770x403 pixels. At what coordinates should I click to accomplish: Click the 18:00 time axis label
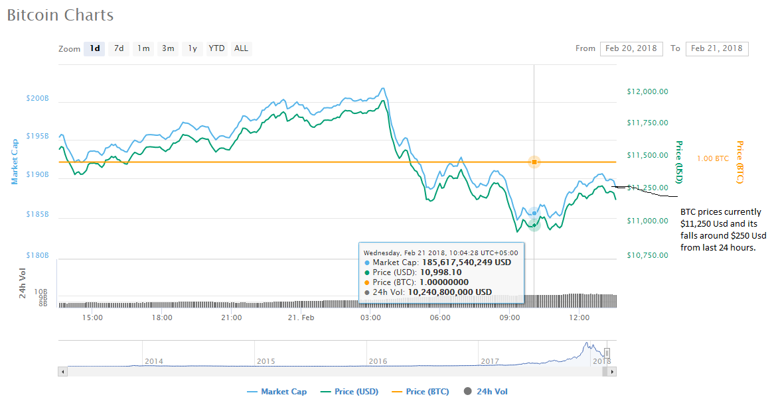(162, 317)
